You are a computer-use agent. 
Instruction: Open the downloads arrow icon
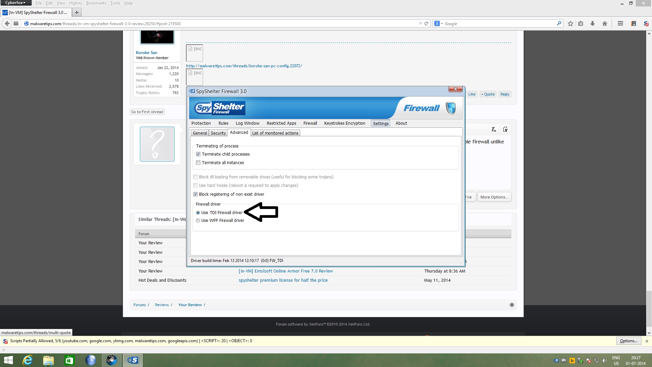[593, 23]
